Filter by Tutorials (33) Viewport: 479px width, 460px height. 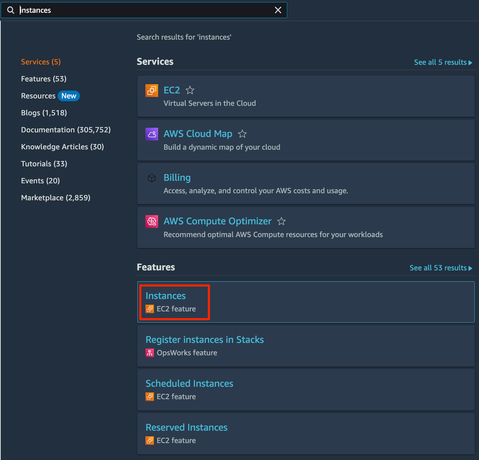click(44, 164)
